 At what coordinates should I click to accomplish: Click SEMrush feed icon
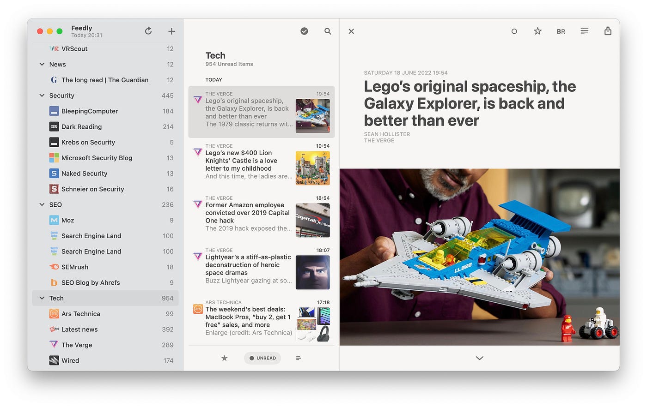(54, 267)
